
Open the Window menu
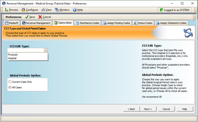pos(62,10)
